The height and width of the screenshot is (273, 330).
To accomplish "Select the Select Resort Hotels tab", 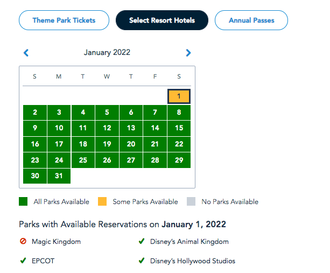I will [162, 20].
